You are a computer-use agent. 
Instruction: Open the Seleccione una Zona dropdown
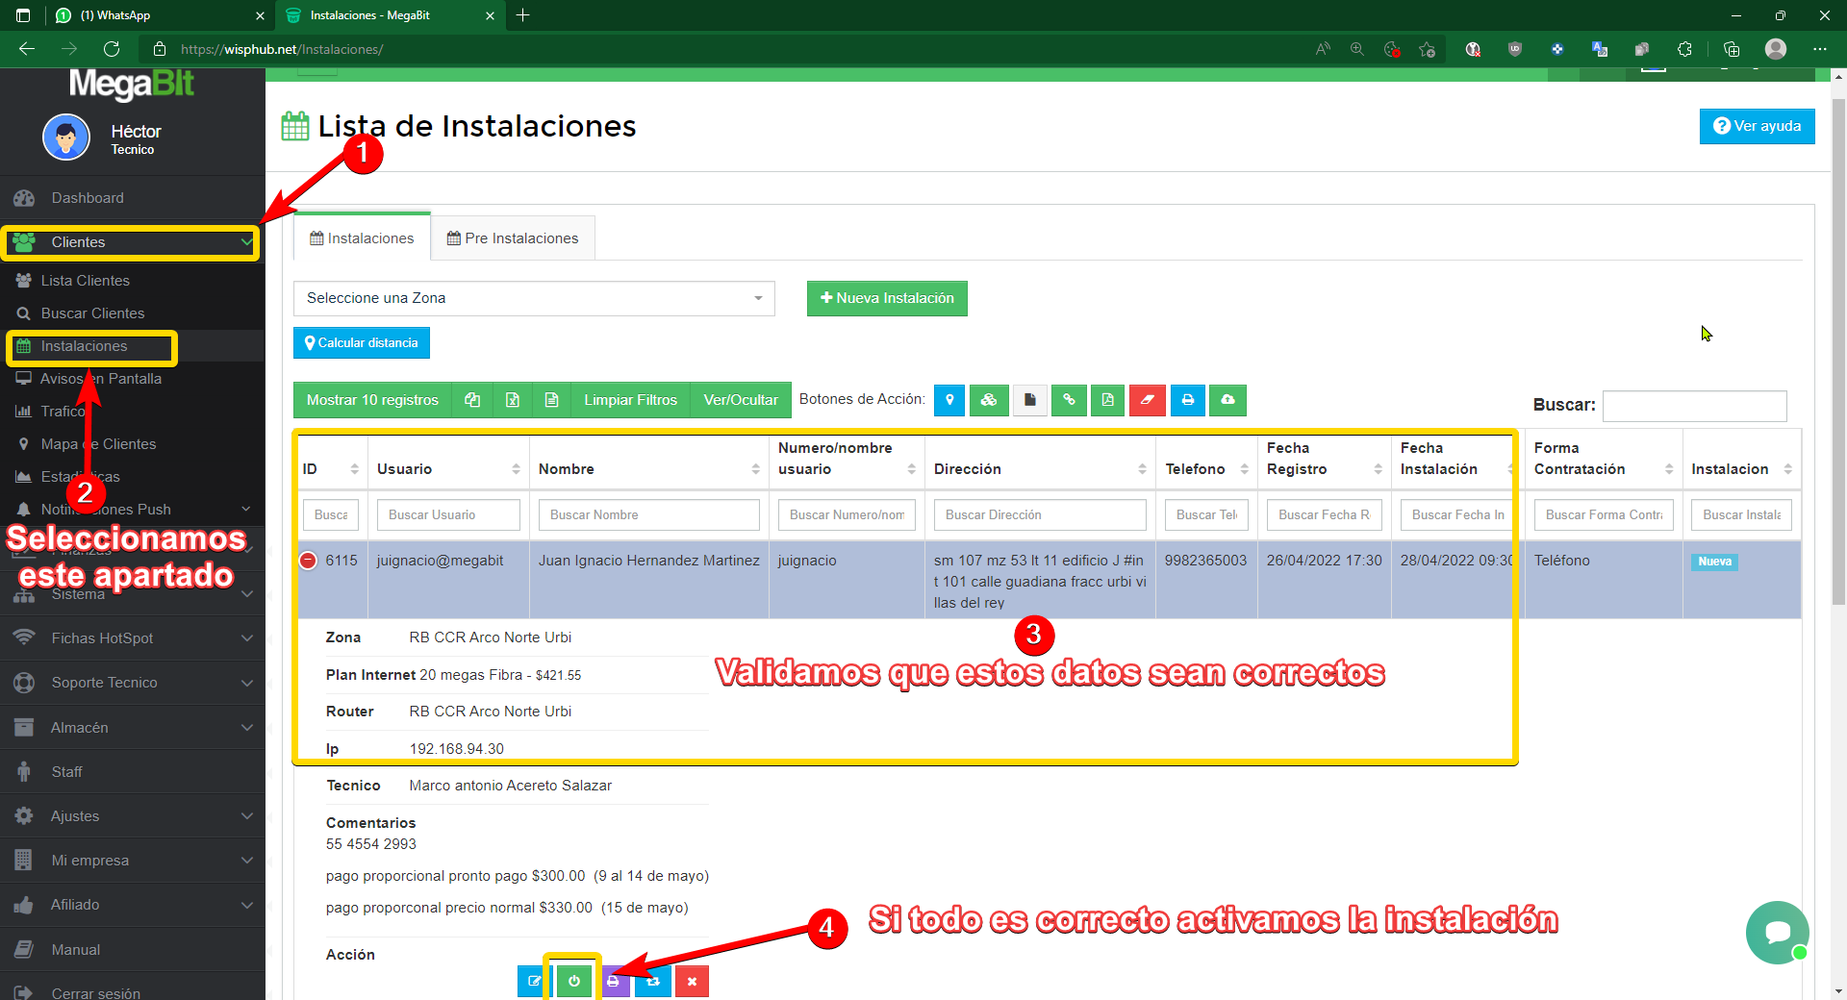(534, 298)
